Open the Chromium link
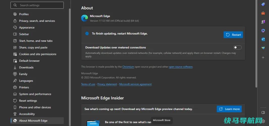Screen dimensions: 269x126 click(x=128, y=67)
